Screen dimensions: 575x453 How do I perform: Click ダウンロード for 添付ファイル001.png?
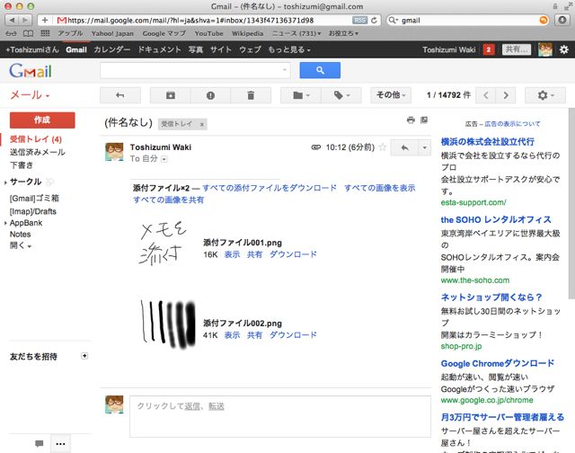point(293,254)
